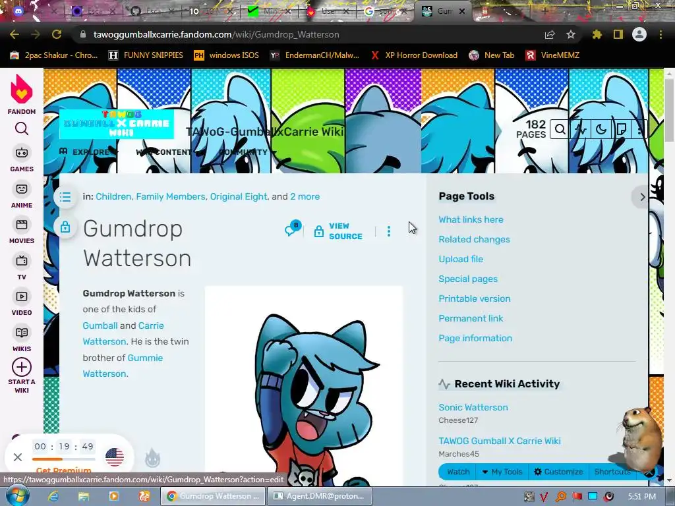Image resolution: width=675 pixels, height=506 pixels.
Task: Open Page information link
Action: click(475, 338)
